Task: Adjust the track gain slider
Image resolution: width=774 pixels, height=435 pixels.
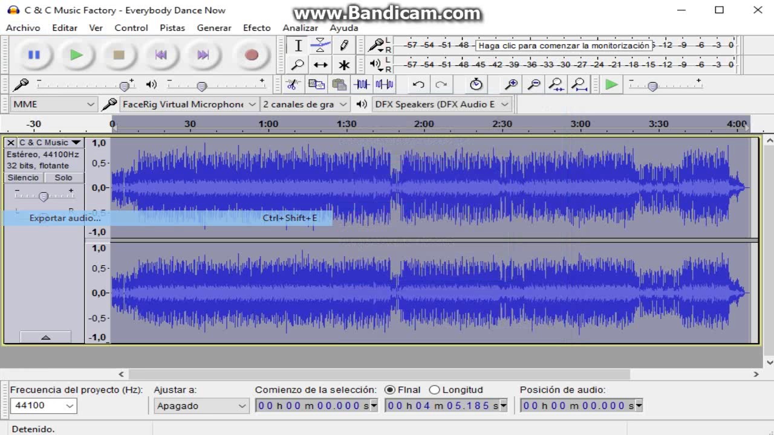Action: (44, 196)
